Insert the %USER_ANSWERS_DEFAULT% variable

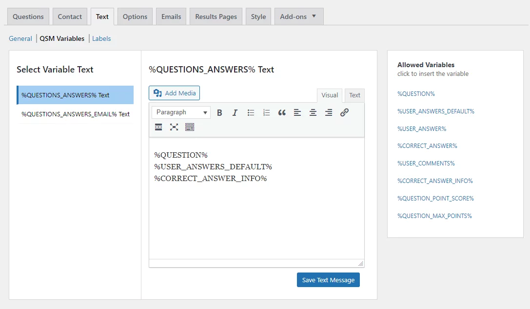(436, 111)
